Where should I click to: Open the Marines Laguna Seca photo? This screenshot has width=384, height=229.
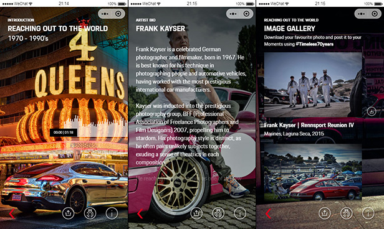click(313, 85)
